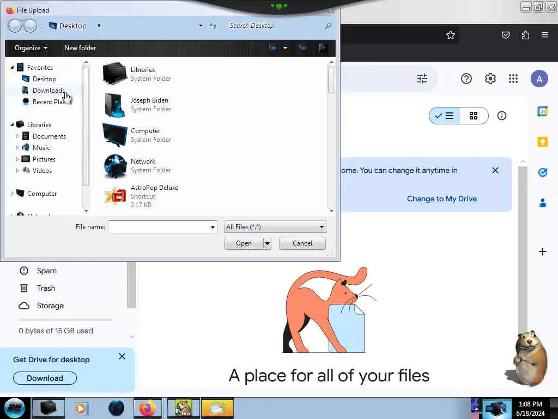Open Recent Places in sidebar
Viewport: 558px width, 419px height.
coord(48,102)
